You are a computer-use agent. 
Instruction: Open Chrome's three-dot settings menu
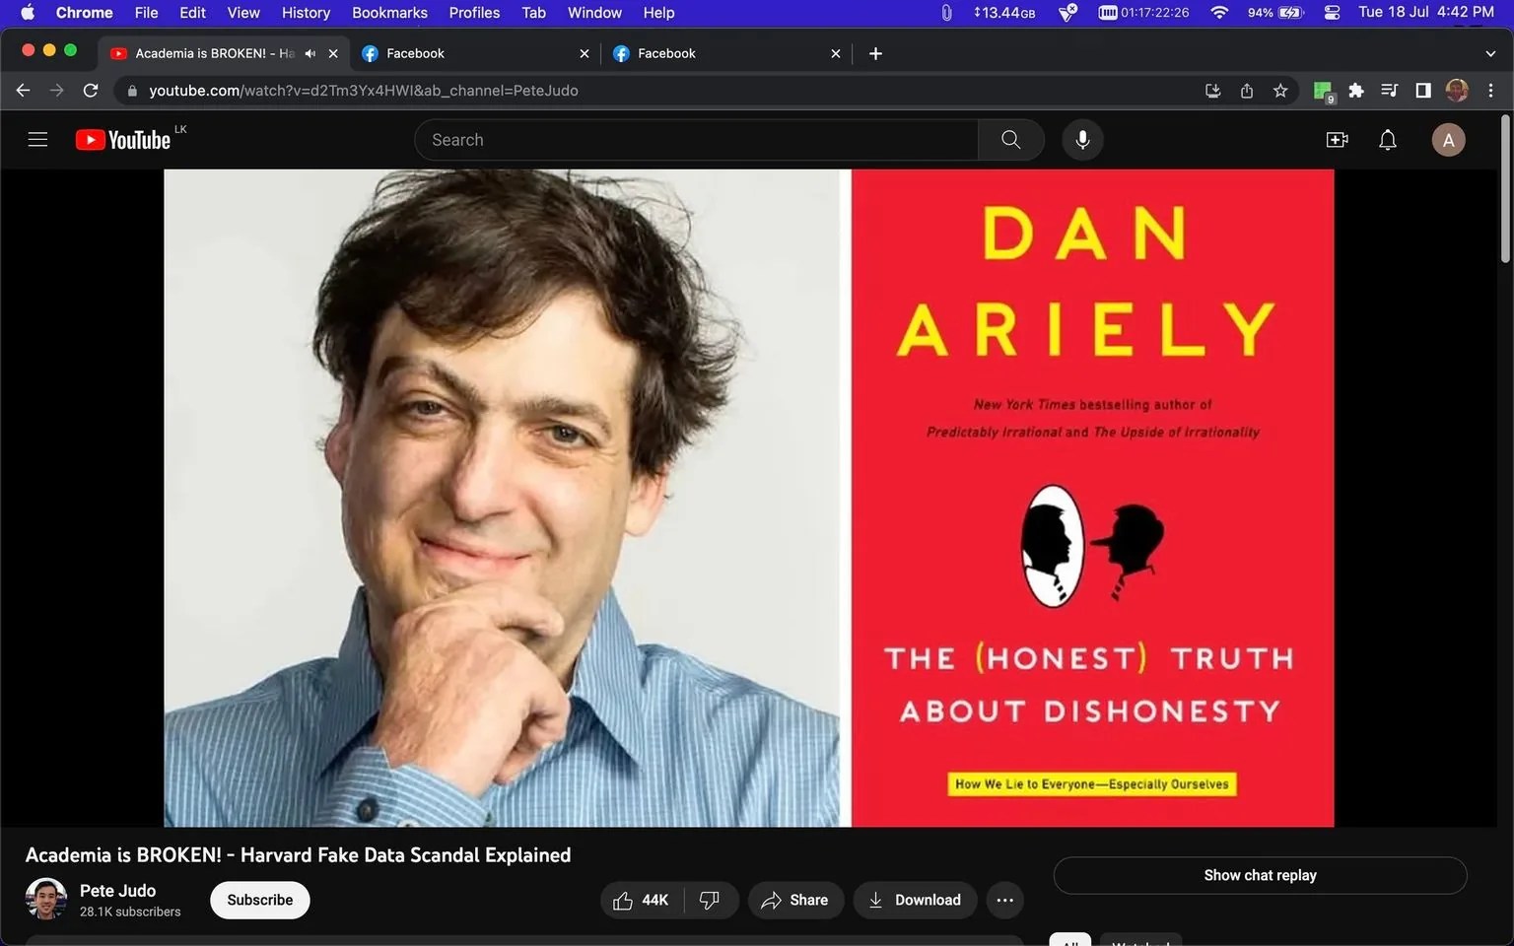click(x=1491, y=90)
